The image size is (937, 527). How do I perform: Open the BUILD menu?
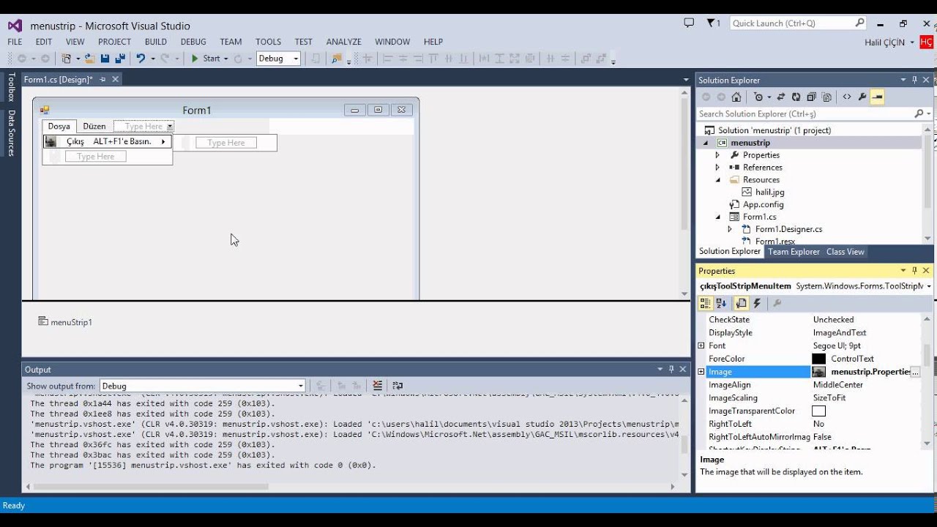pos(156,42)
